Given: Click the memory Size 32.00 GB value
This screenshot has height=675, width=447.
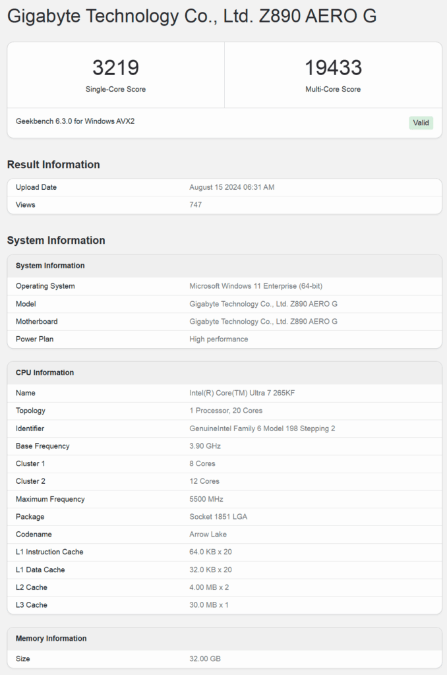Looking at the screenshot, I should coord(205,659).
